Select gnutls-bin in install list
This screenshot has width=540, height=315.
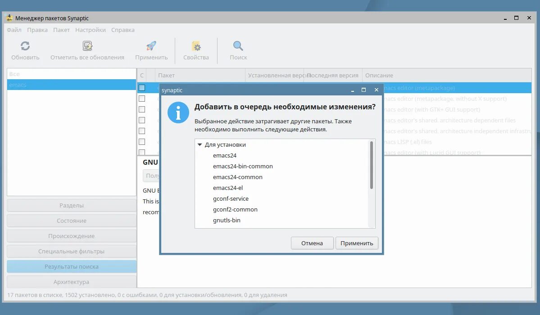pyautogui.click(x=227, y=220)
